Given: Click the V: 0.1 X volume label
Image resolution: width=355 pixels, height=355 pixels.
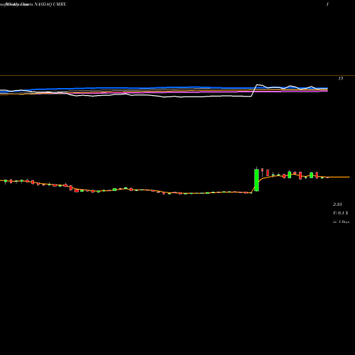Looking at the screenshot, I should [341, 213].
